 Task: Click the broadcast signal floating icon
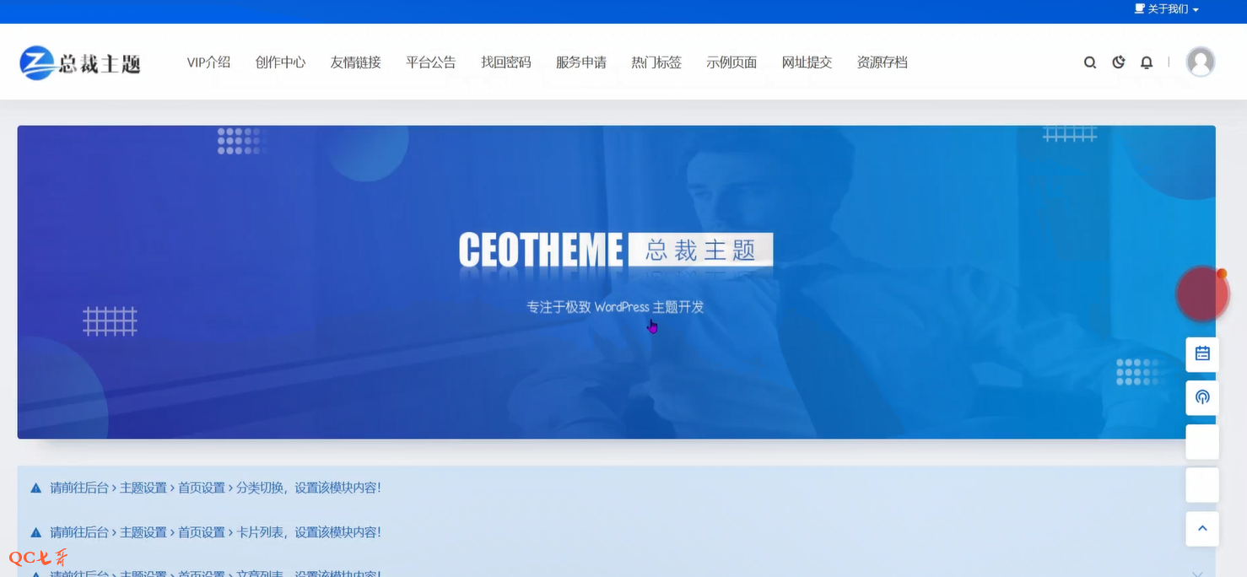pyautogui.click(x=1202, y=397)
